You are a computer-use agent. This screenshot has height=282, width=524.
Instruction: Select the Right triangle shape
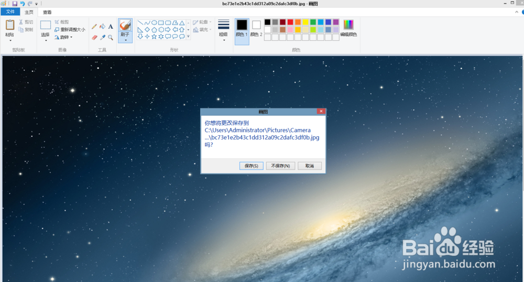140,30
